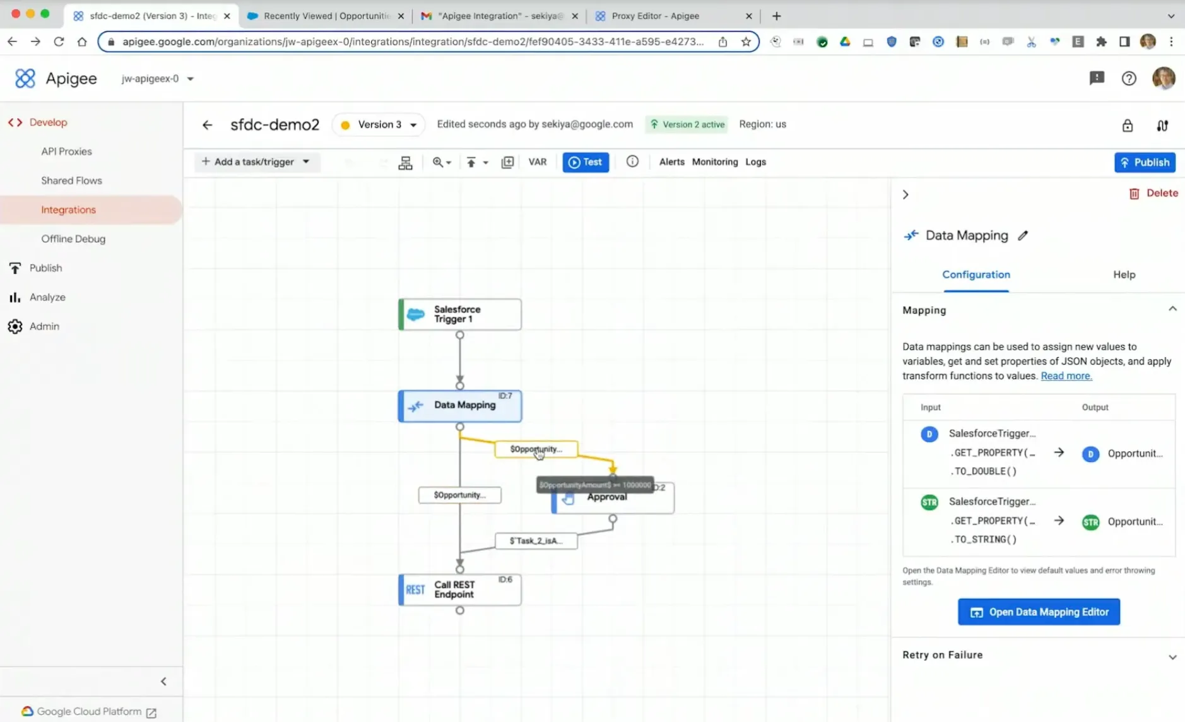Screen dimensions: 1185x722
Task: Open API Proxies section
Action: [x=66, y=151]
